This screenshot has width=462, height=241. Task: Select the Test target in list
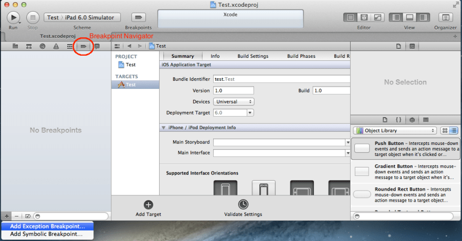tap(130, 85)
